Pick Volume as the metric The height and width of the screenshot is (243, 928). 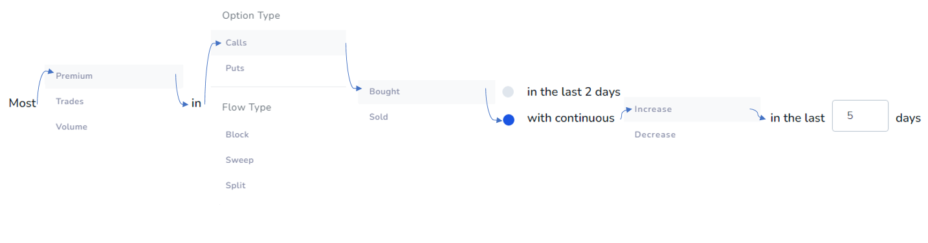click(114, 127)
